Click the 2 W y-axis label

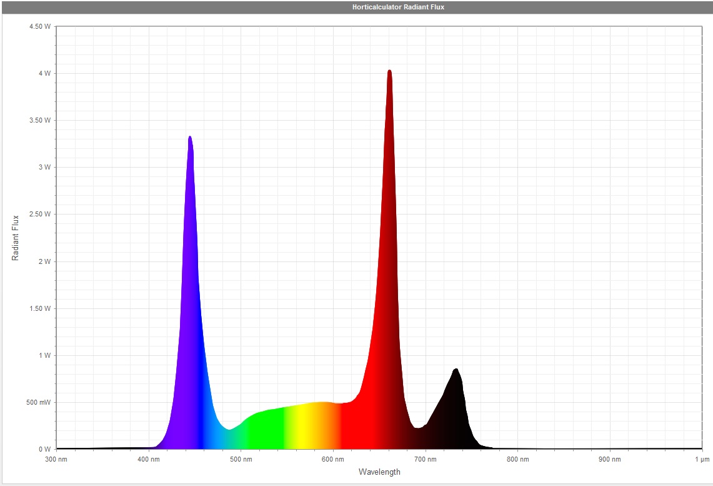[x=44, y=261]
